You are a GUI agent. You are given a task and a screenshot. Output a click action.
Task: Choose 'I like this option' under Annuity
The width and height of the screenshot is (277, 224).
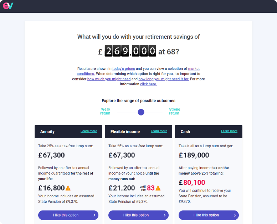(68, 215)
